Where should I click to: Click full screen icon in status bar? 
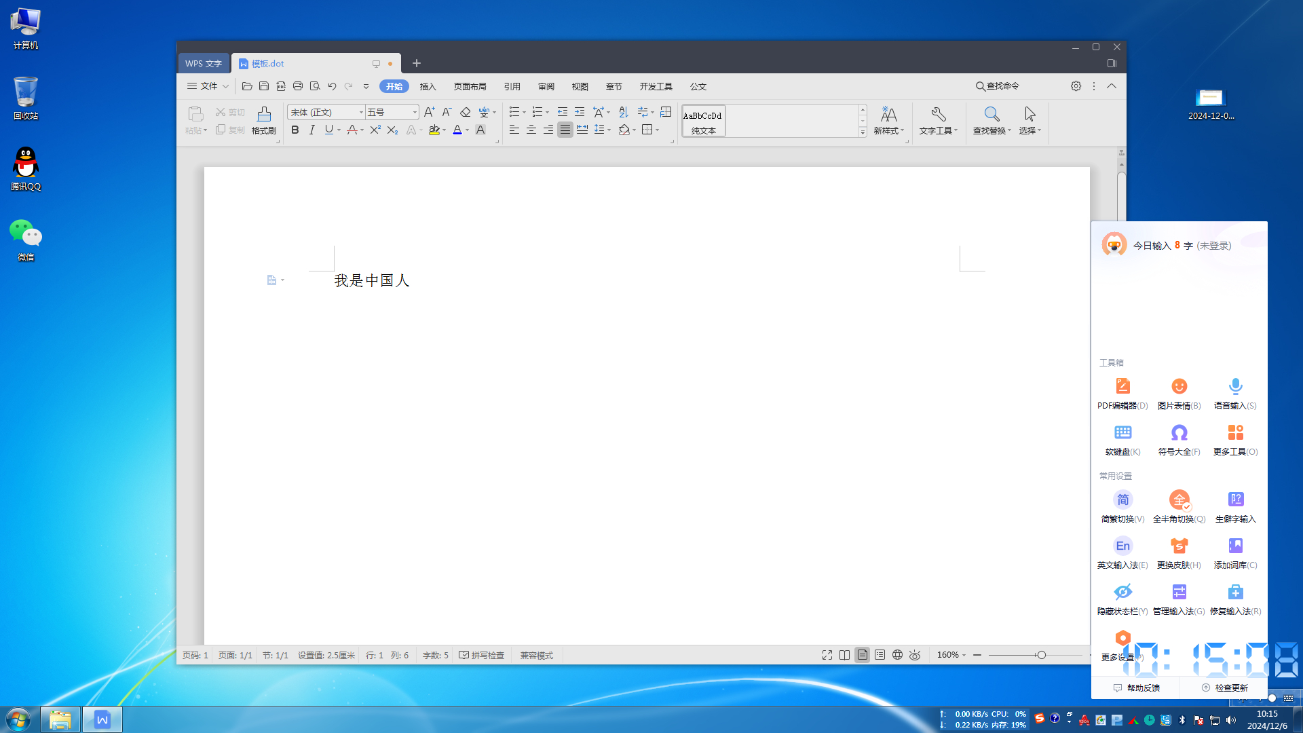[x=827, y=655]
